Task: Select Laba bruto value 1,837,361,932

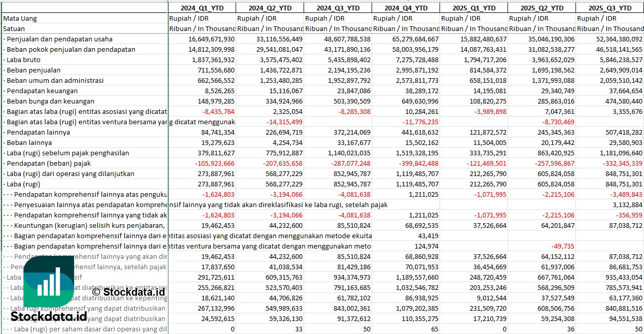Action: point(213,60)
